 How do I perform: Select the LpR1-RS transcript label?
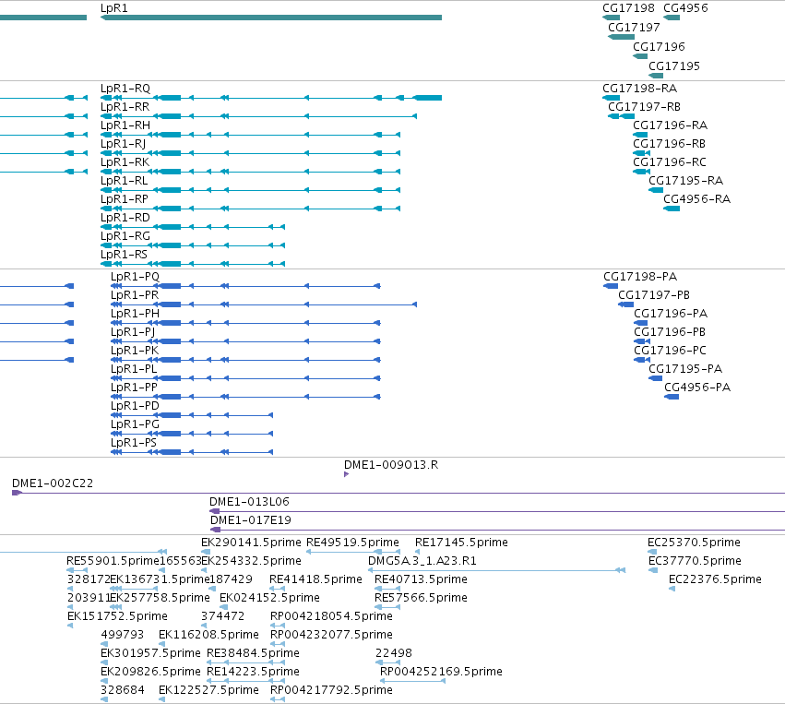tap(124, 256)
